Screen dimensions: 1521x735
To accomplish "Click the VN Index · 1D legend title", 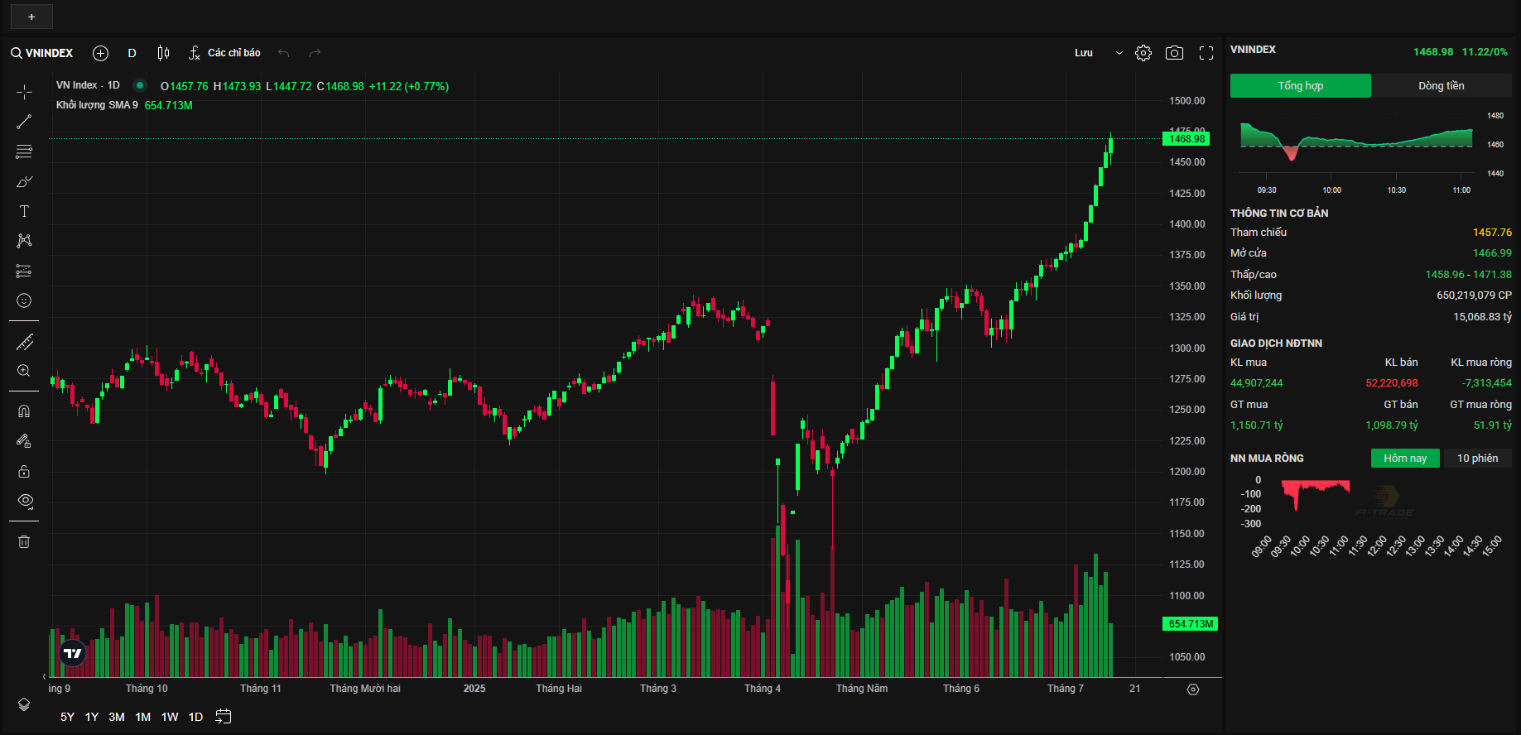I will [88, 85].
